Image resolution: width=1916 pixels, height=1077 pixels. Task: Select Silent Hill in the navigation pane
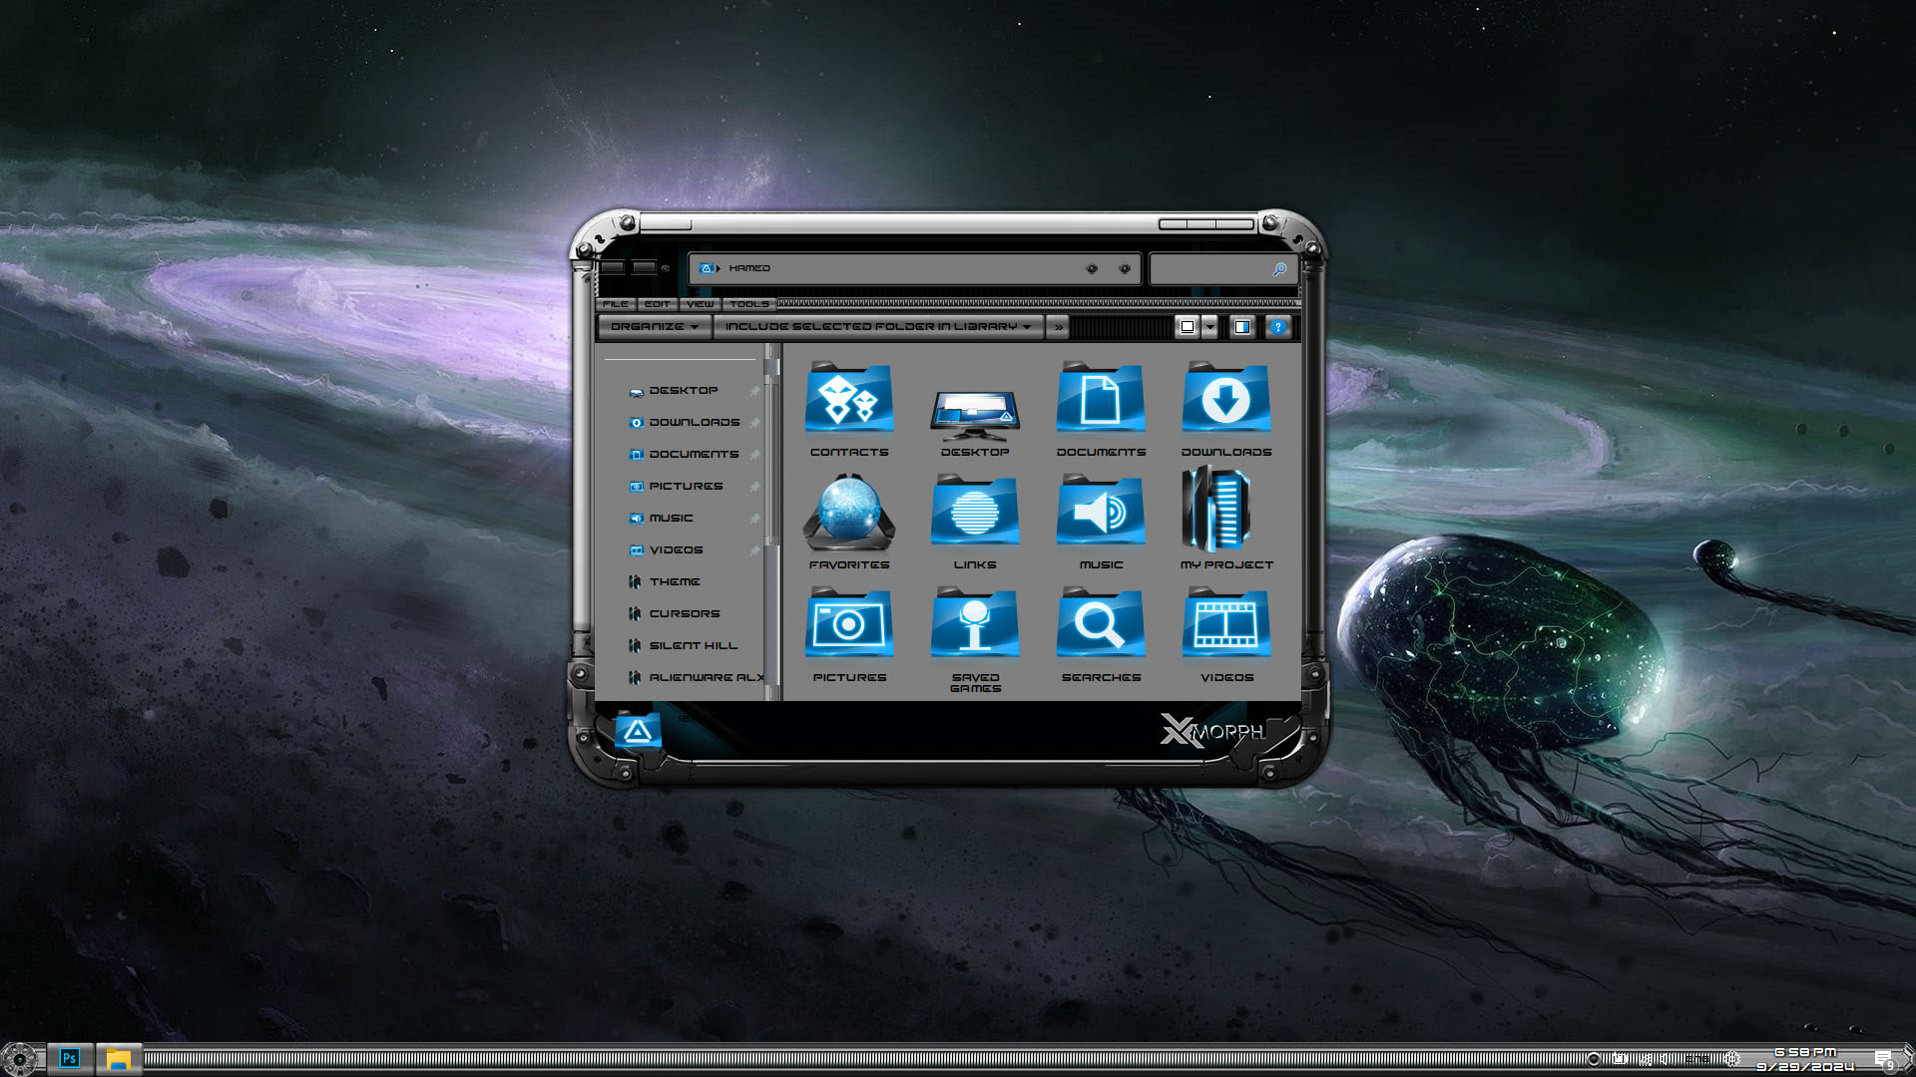pos(693,646)
